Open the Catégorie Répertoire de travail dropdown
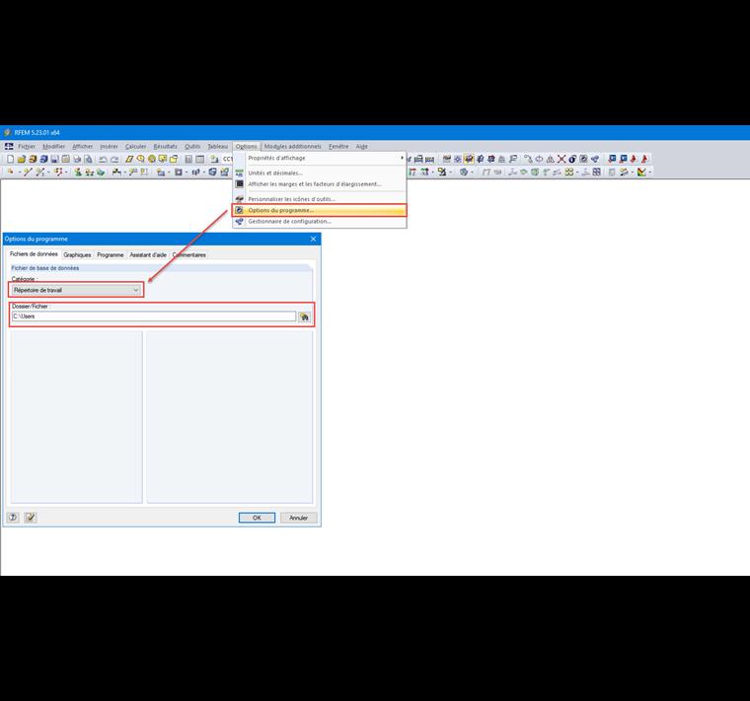The width and height of the screenshot is (750, 701). 77,290
